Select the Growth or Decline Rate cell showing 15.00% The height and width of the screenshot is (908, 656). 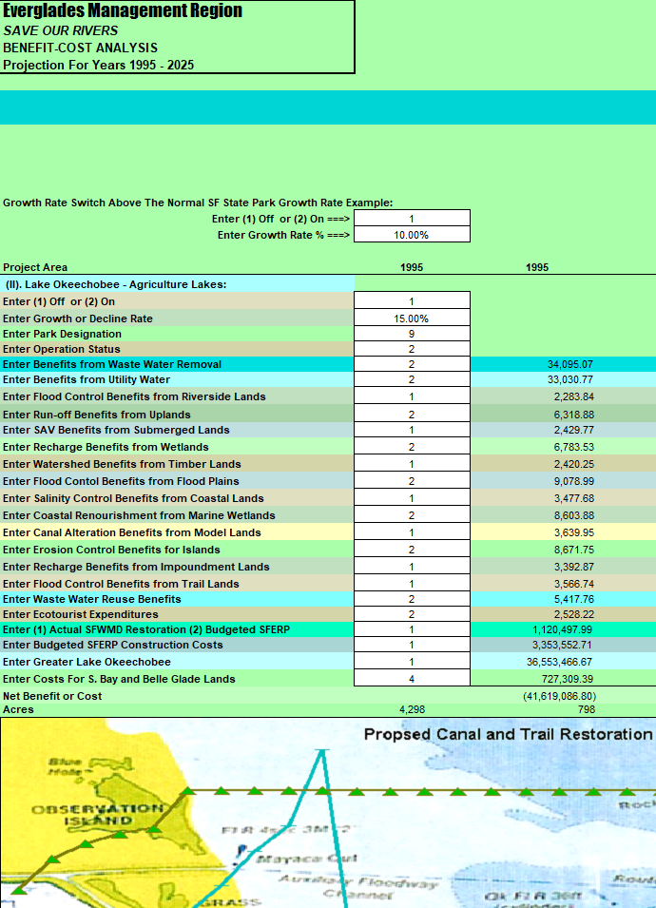412,319
